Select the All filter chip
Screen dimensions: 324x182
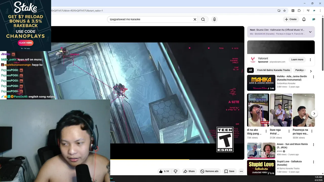[x=250, y=70]
